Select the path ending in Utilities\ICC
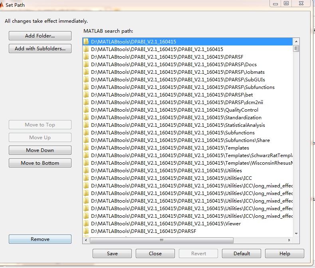The image size is (315, 268). click(188, 178)
